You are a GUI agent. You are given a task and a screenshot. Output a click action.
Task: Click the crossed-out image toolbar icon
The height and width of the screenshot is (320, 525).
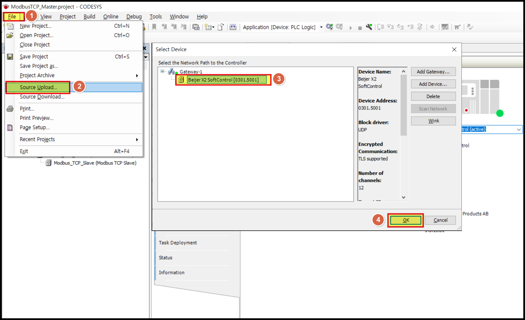(445, 27)
